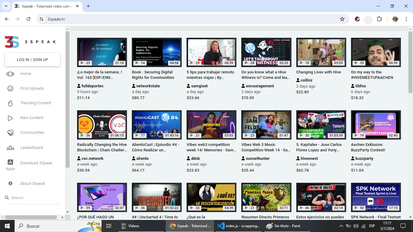Click the ESP language indicator
The width and height of the screenshot is (413, 232).
click(372, 226)
